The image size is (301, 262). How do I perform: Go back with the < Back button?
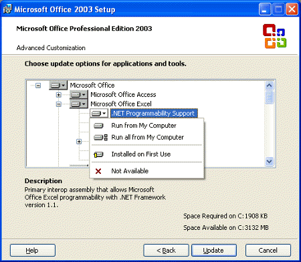166,251
